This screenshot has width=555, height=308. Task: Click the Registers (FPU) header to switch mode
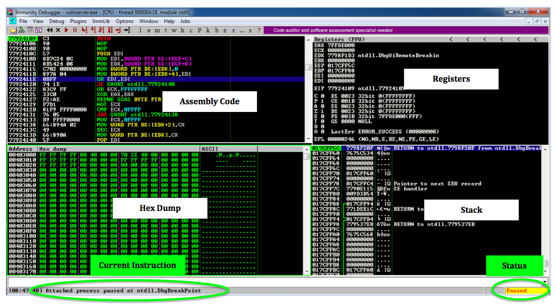[339, 39]
